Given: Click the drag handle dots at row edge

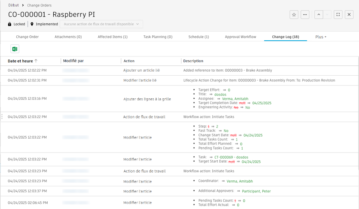Looking at the screenshot, I should click(x=2, y=117).
